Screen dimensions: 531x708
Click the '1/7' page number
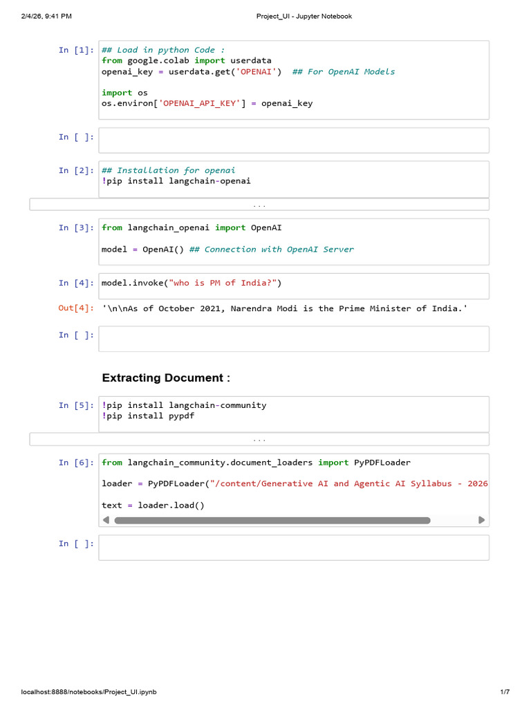click(505, 691)
